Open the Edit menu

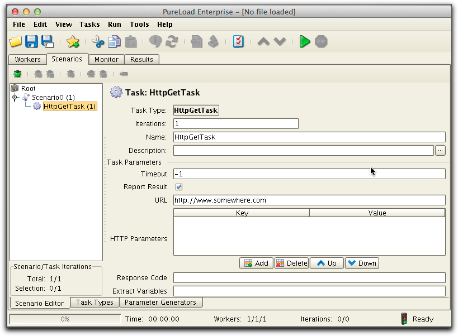click(40, 24)
